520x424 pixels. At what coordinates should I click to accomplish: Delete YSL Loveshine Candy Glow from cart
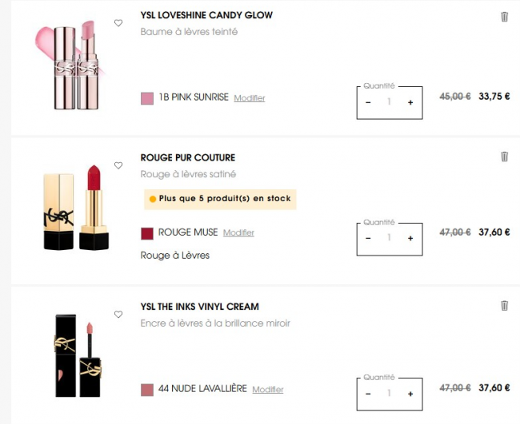(504, 17)
